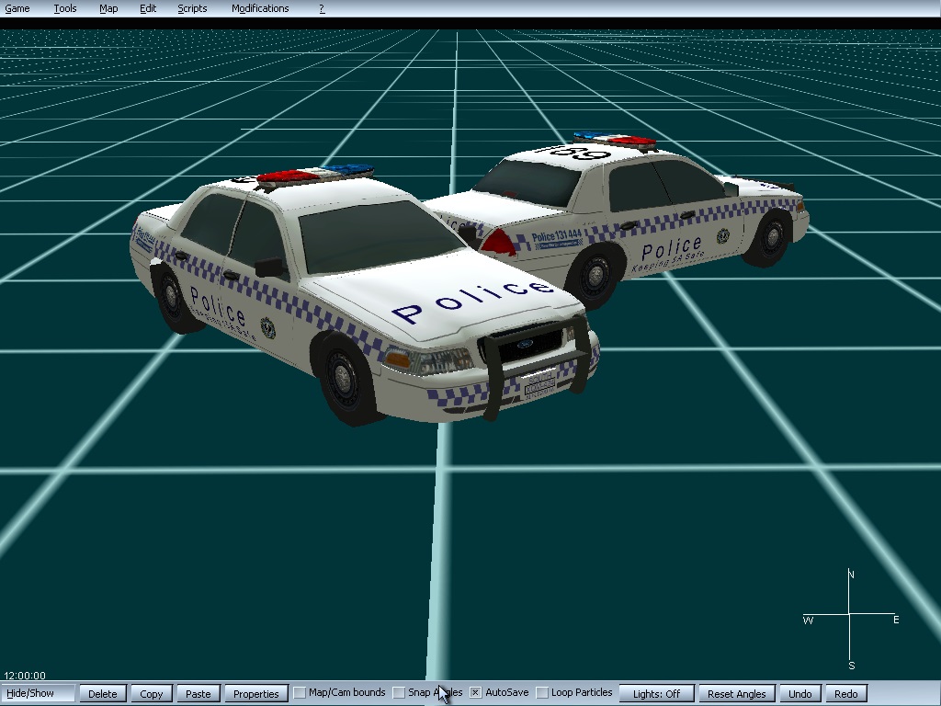
Task: Click the Reset Angles button
Action: point(737,693)
